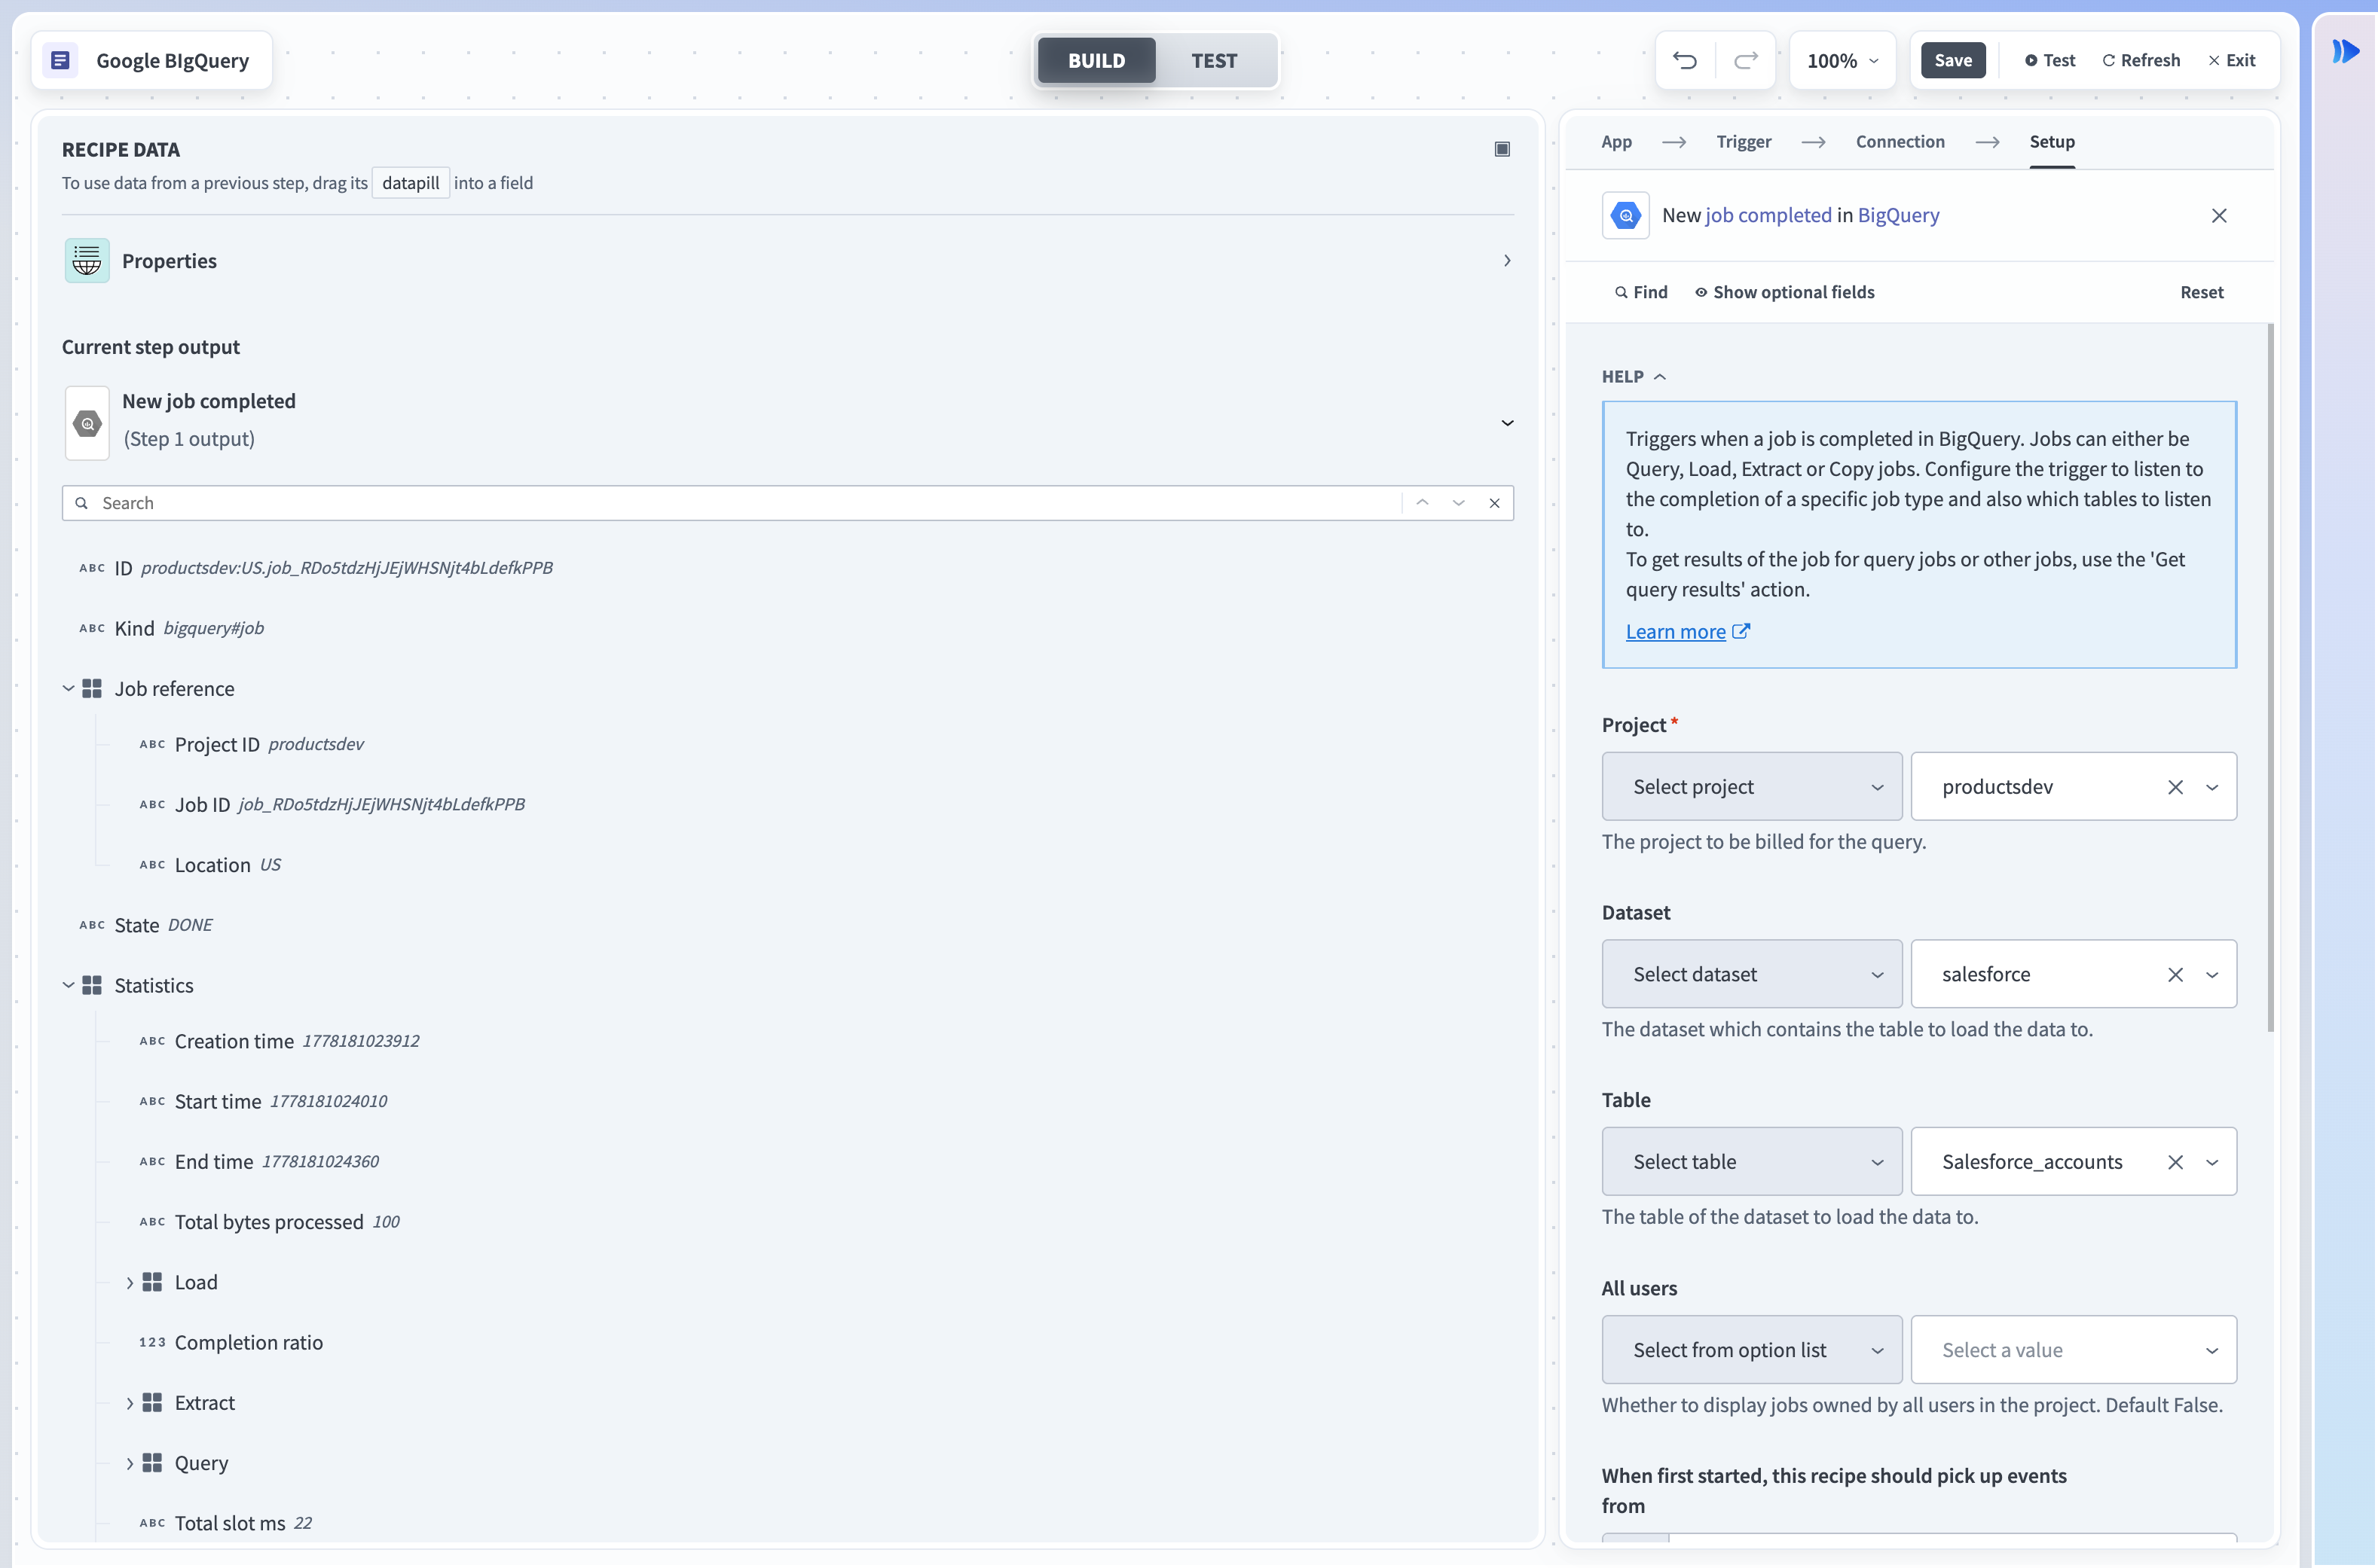2378x1568 pixels.
Task: Open the All users value dropdown
Action: (2074, 1350)
